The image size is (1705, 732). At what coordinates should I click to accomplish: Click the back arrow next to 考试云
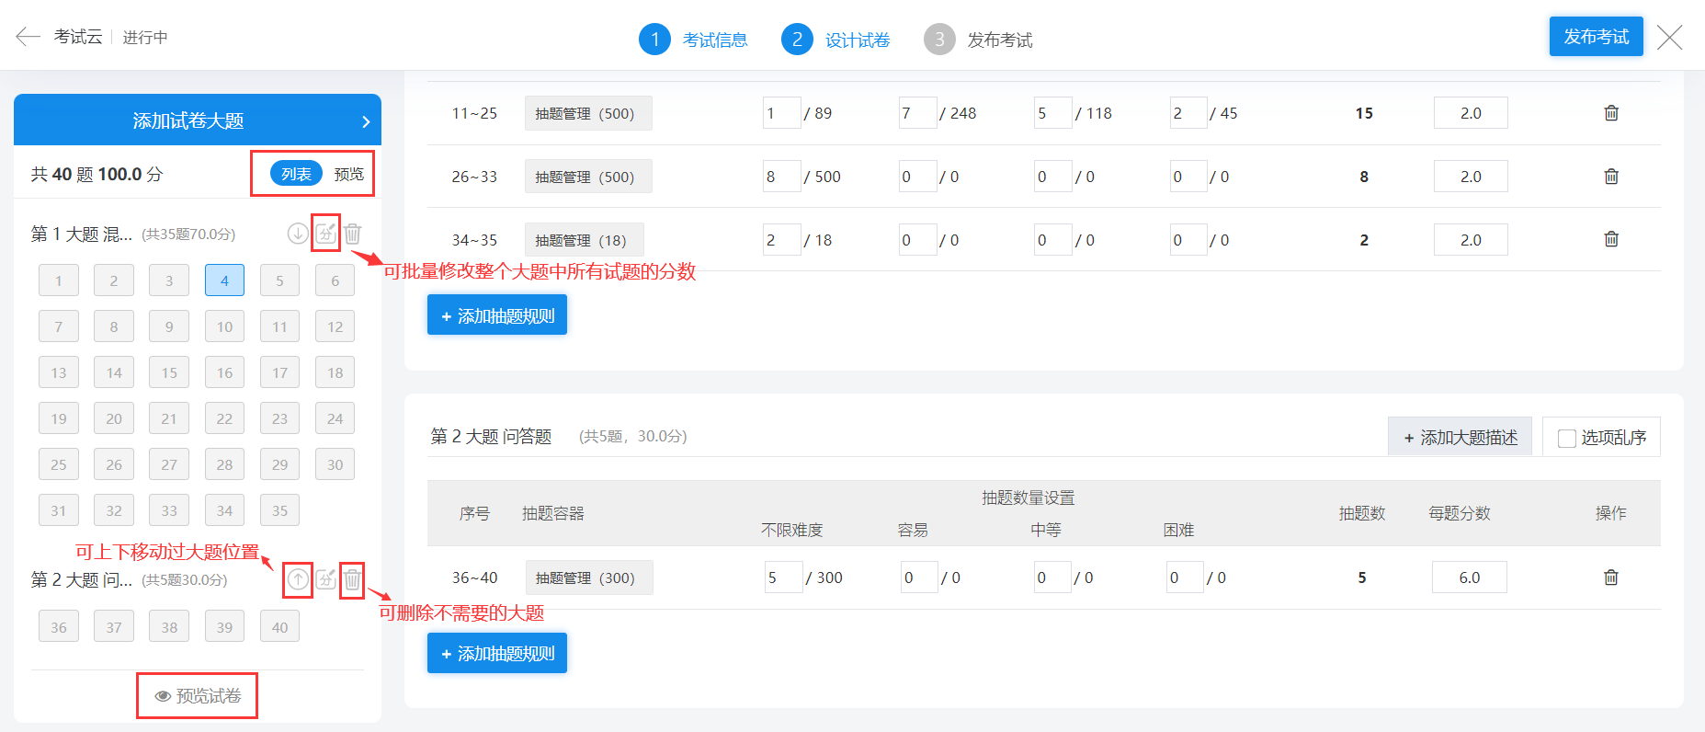tap(28, 37)
